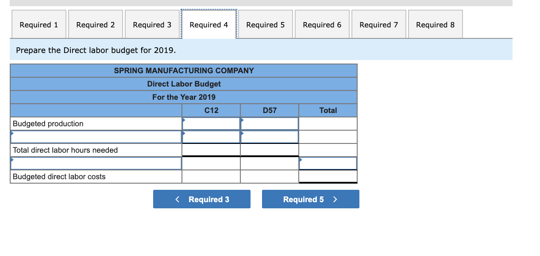The width and height of the screenshot is (540, 256).
Task: Click the D57 column header
Action: (270, 110)
